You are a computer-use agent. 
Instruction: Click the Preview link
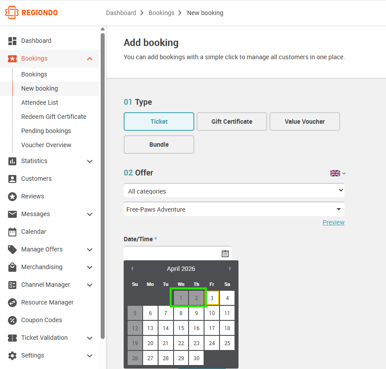333,222
